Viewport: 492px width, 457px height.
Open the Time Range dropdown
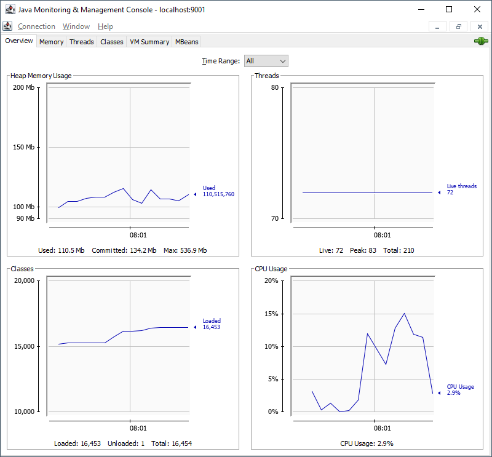266,61
